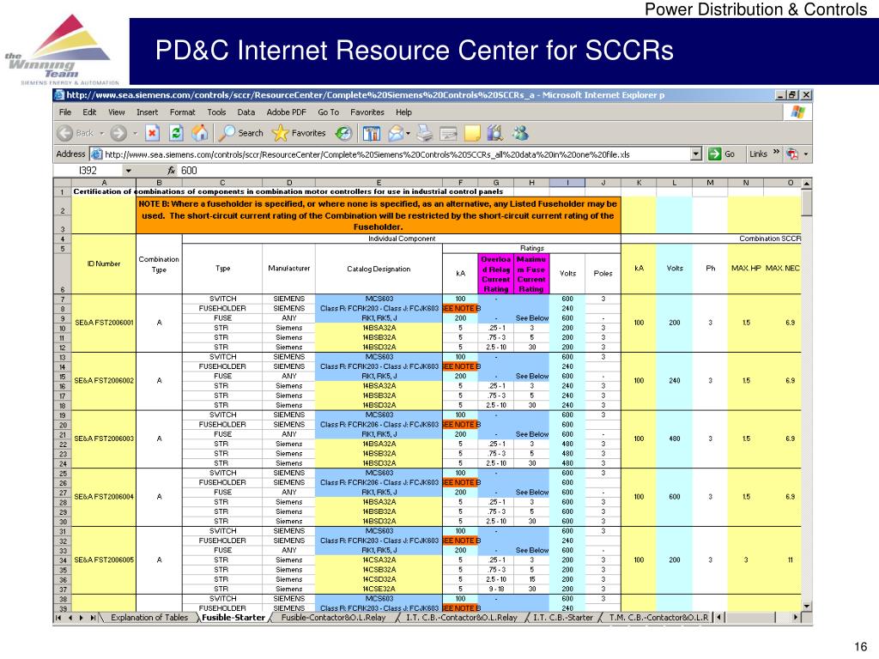Click previous-sheet tab scroll arrow
This screenshot has width=879, height=659.
point(70,618)
